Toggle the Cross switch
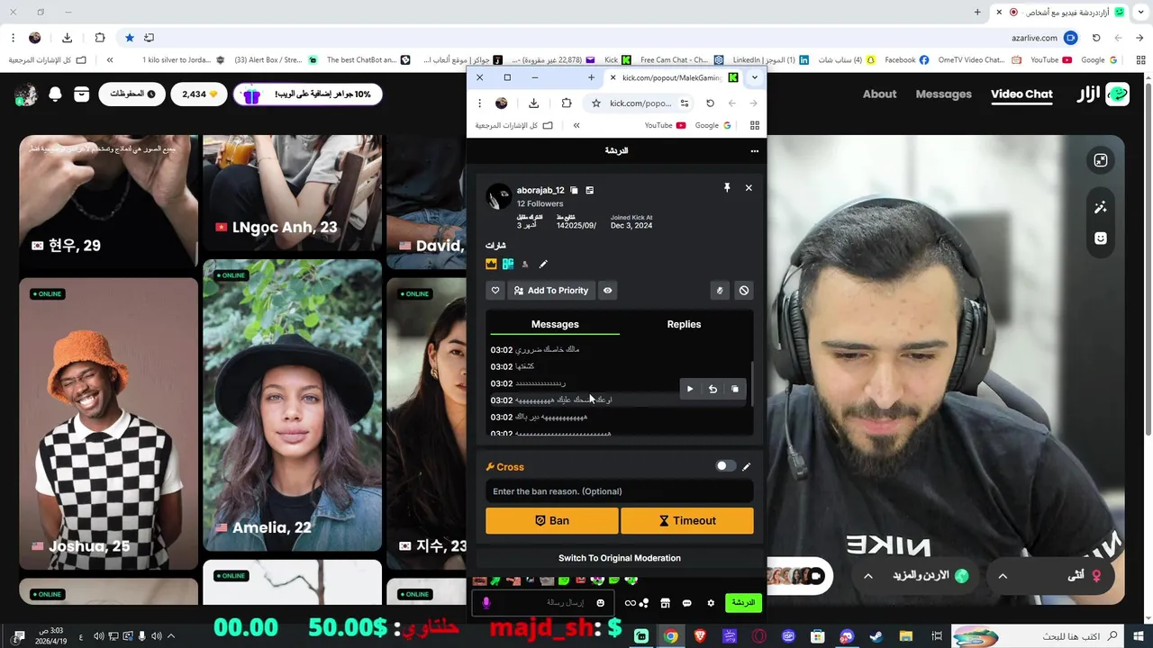 pos(725,466)
